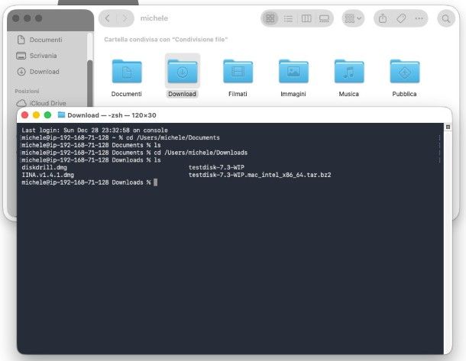Click the Posizioni sidebar heading
This screenshot has height=361, width=466.
[x=27, y=91]
